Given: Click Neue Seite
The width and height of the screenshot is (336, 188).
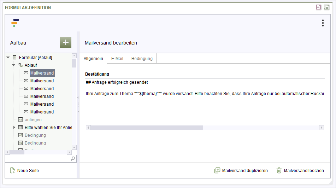Looking at the screenshot, I should [24, 170].
